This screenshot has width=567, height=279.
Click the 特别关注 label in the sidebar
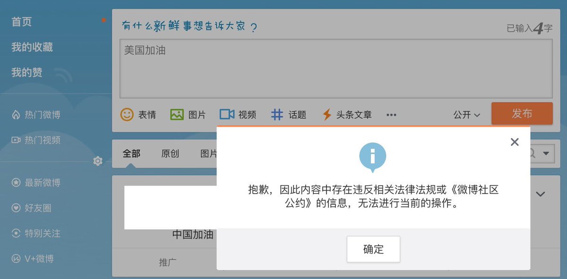pyautogui.click(x=43, y=233)
